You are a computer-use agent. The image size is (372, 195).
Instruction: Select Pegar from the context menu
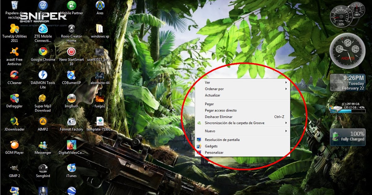tap(242, 104)
